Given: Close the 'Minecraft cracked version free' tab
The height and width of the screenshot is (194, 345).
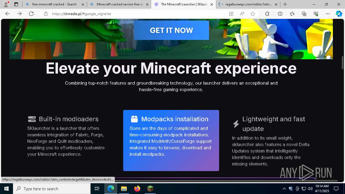Looking at the screenshot, I should click(147, 4).
